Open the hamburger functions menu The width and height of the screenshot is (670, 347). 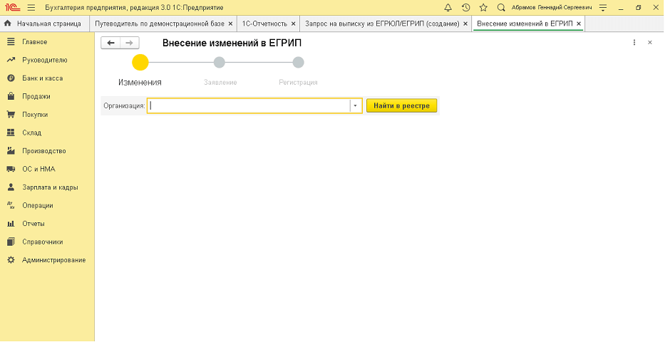(31, 8)
